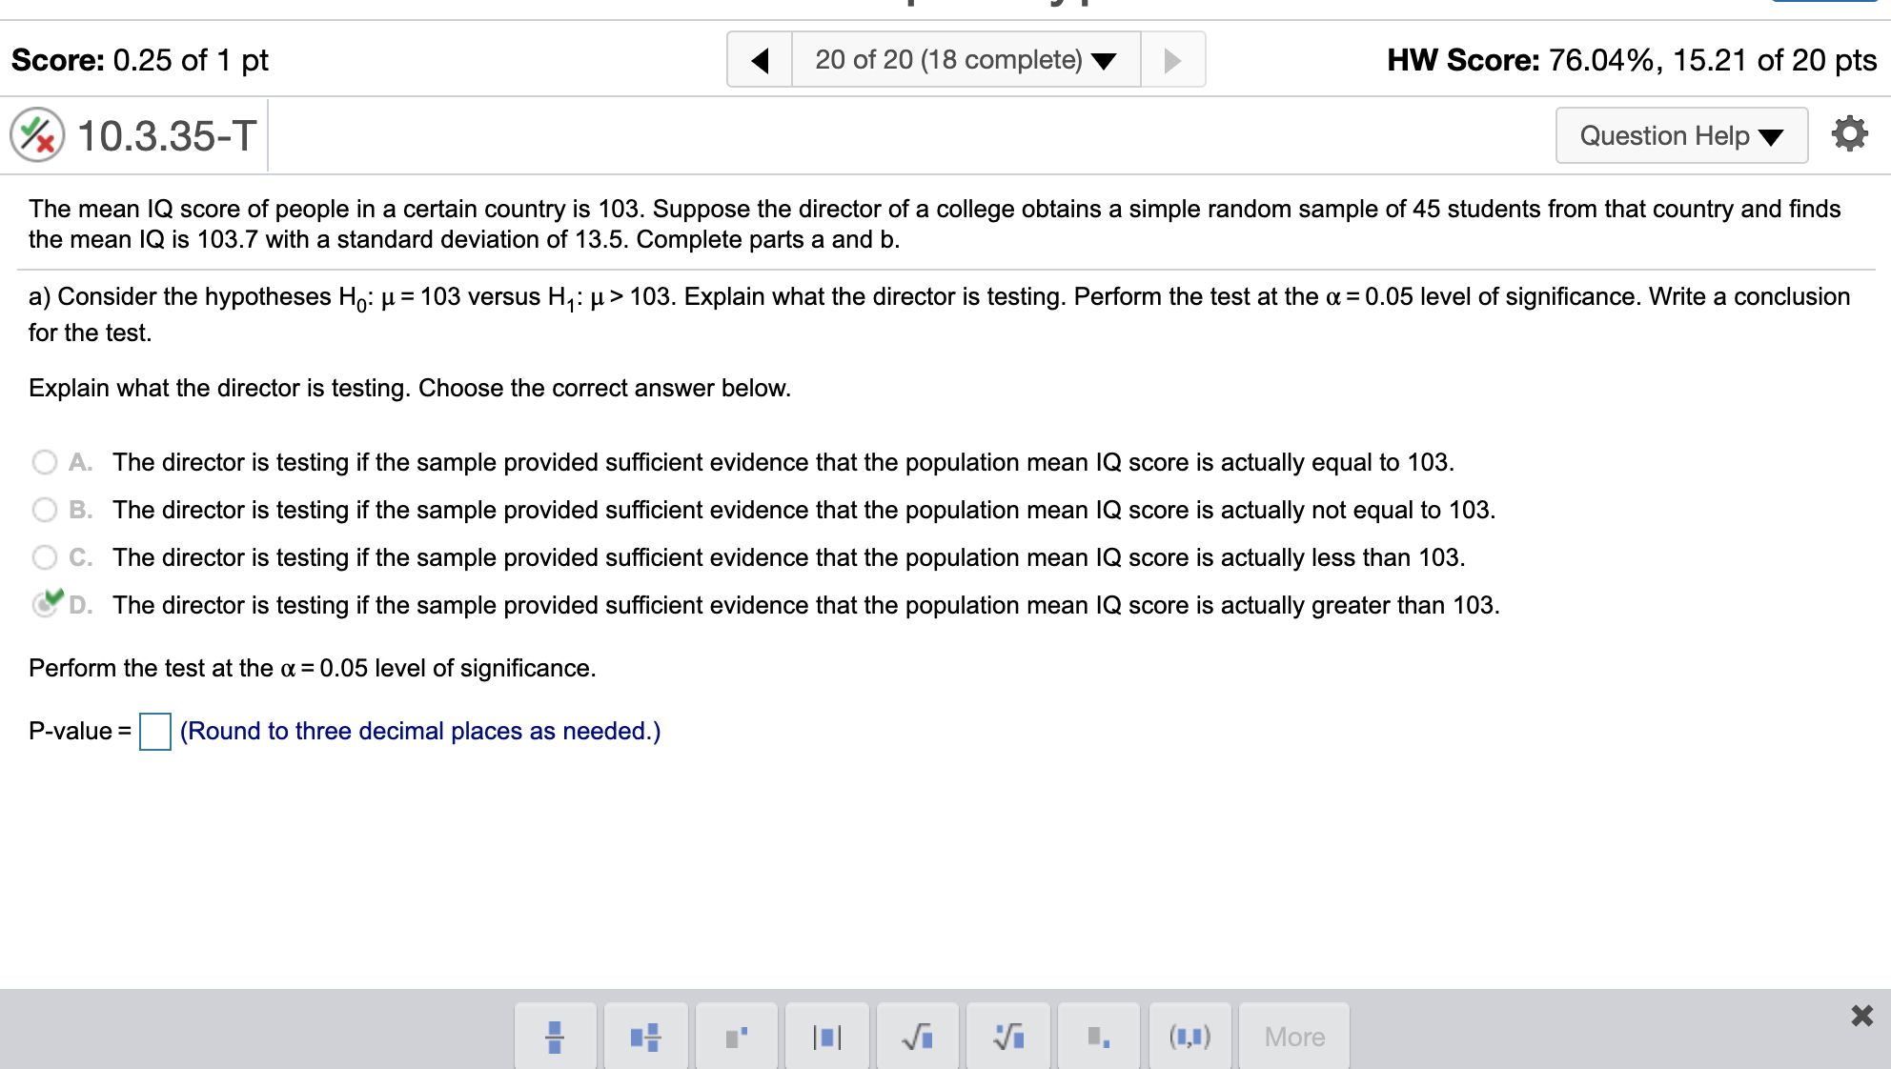Click the P-value input box
1891x1069 pixels.
coord(153,732)
